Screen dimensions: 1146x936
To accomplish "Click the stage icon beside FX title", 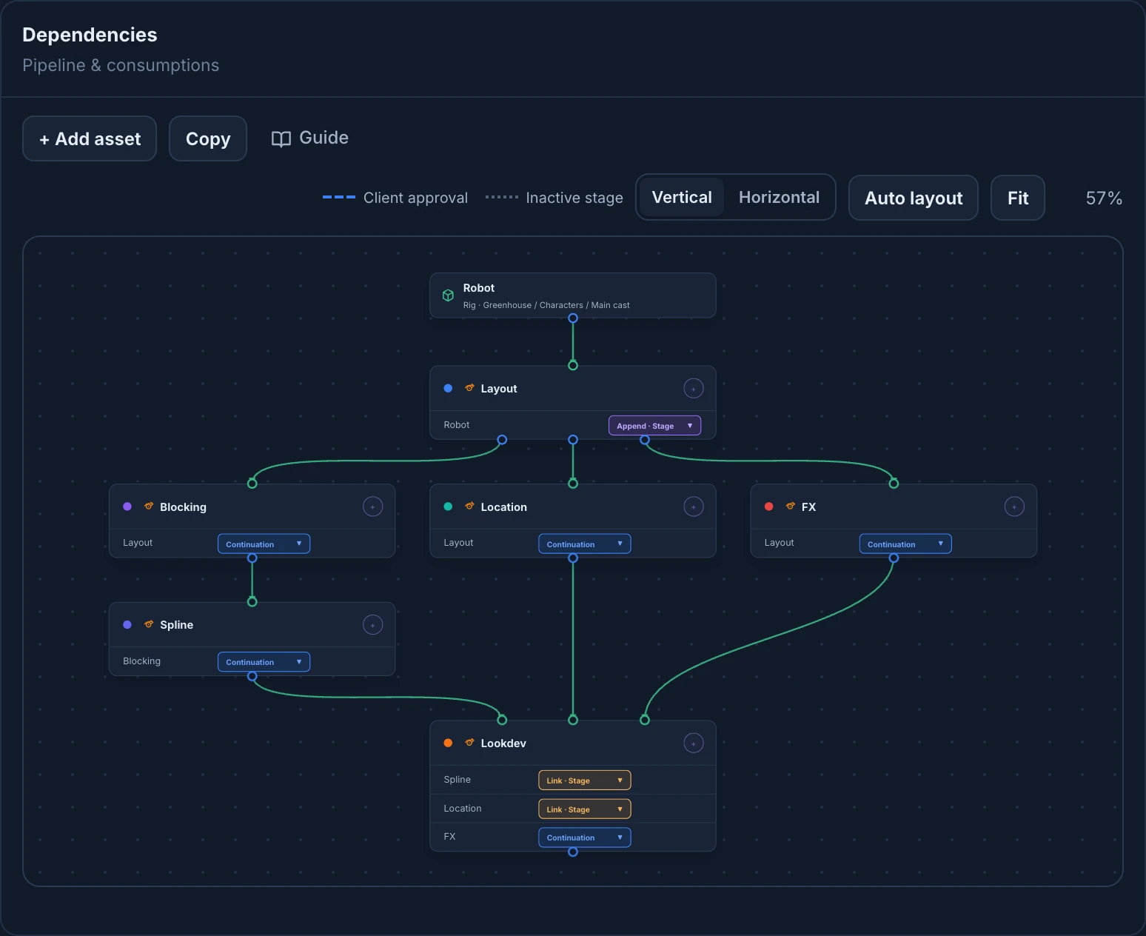I will 791,507.
